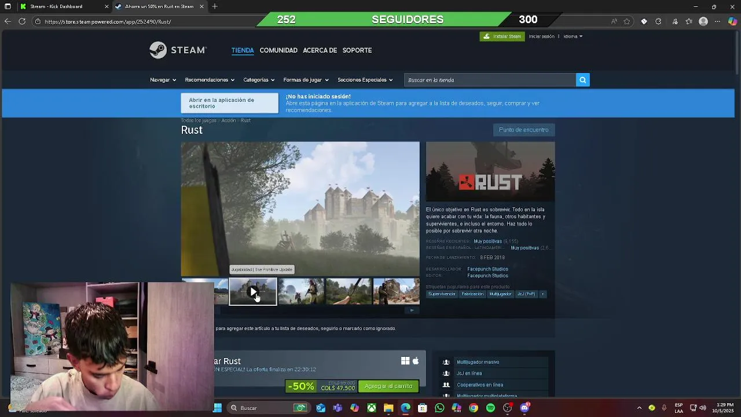Click the Fabricación tag
Screen dimensions: 741x417
point(472,294)
